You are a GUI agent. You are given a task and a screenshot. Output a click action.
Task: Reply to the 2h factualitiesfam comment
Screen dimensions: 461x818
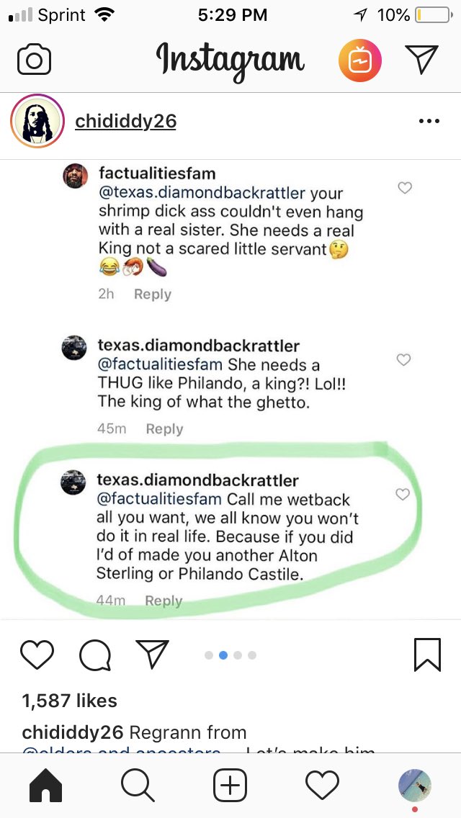point(153,295)
